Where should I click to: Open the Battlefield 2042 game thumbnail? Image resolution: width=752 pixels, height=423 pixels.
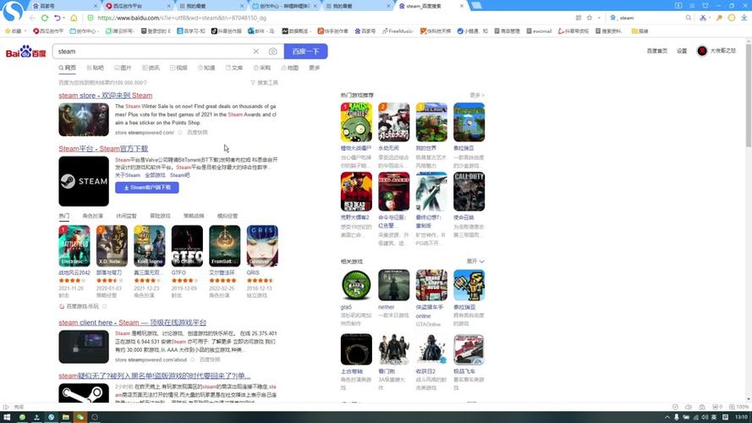pyautogui.click(x=74, y=246)
